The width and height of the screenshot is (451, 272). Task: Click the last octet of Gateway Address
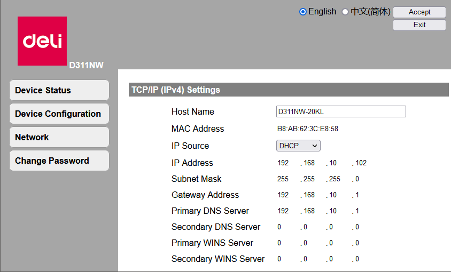coord(357,195)
